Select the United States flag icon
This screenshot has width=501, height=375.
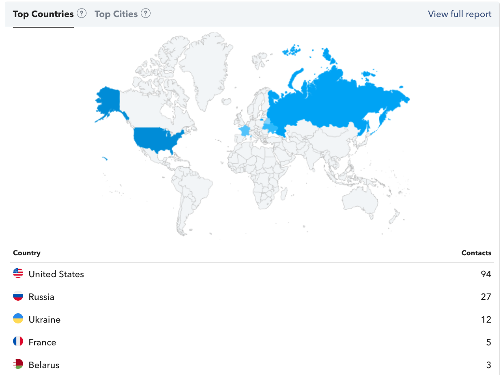(18, 273)
